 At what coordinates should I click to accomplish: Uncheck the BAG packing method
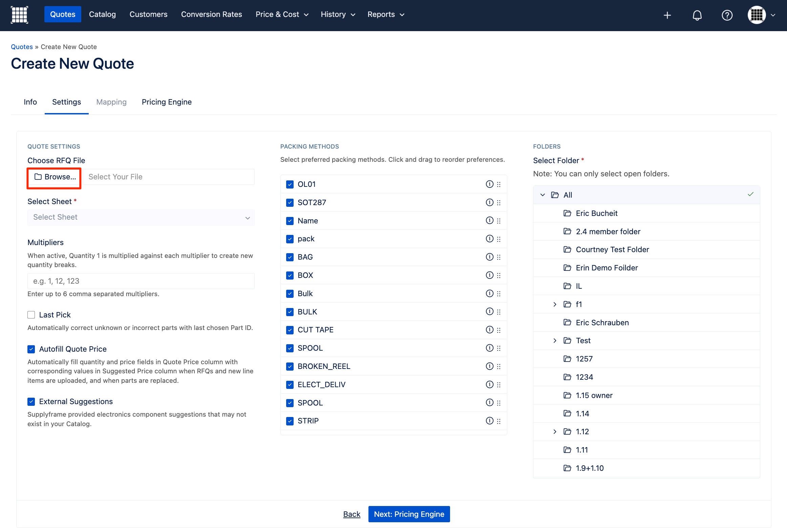click(290, 257)
